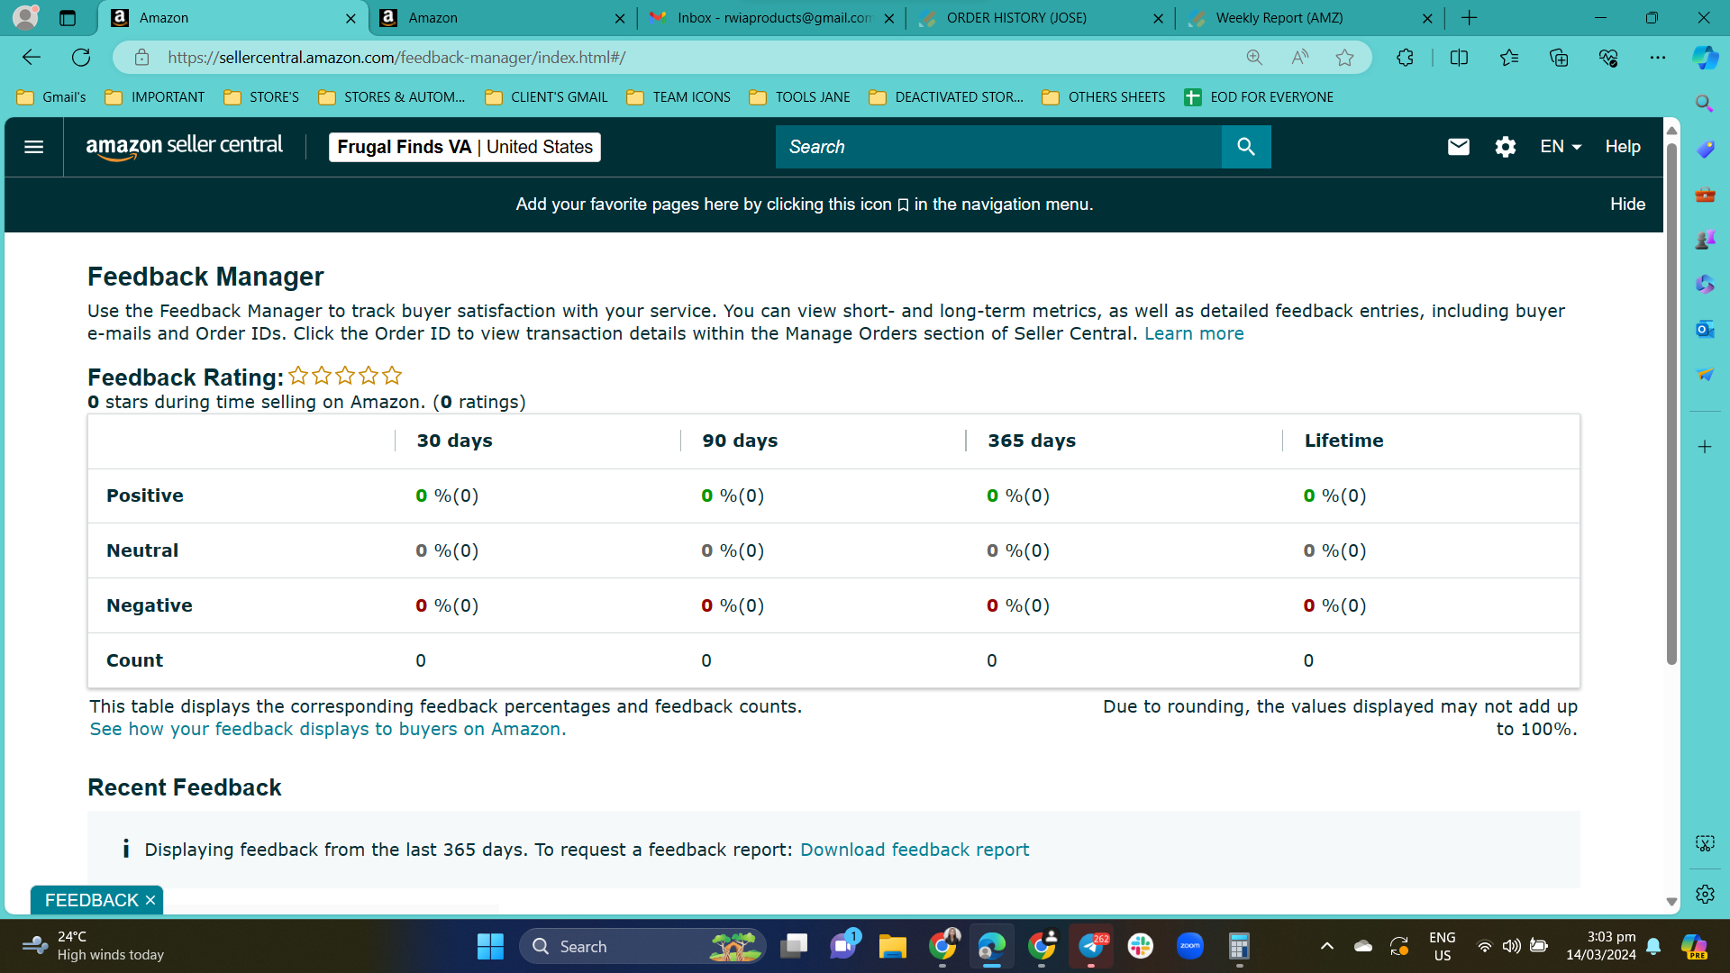Open the IMPORTANT bookmarks folder
Viewport: 1730px width, 973px height.
(x=154, y=97)
